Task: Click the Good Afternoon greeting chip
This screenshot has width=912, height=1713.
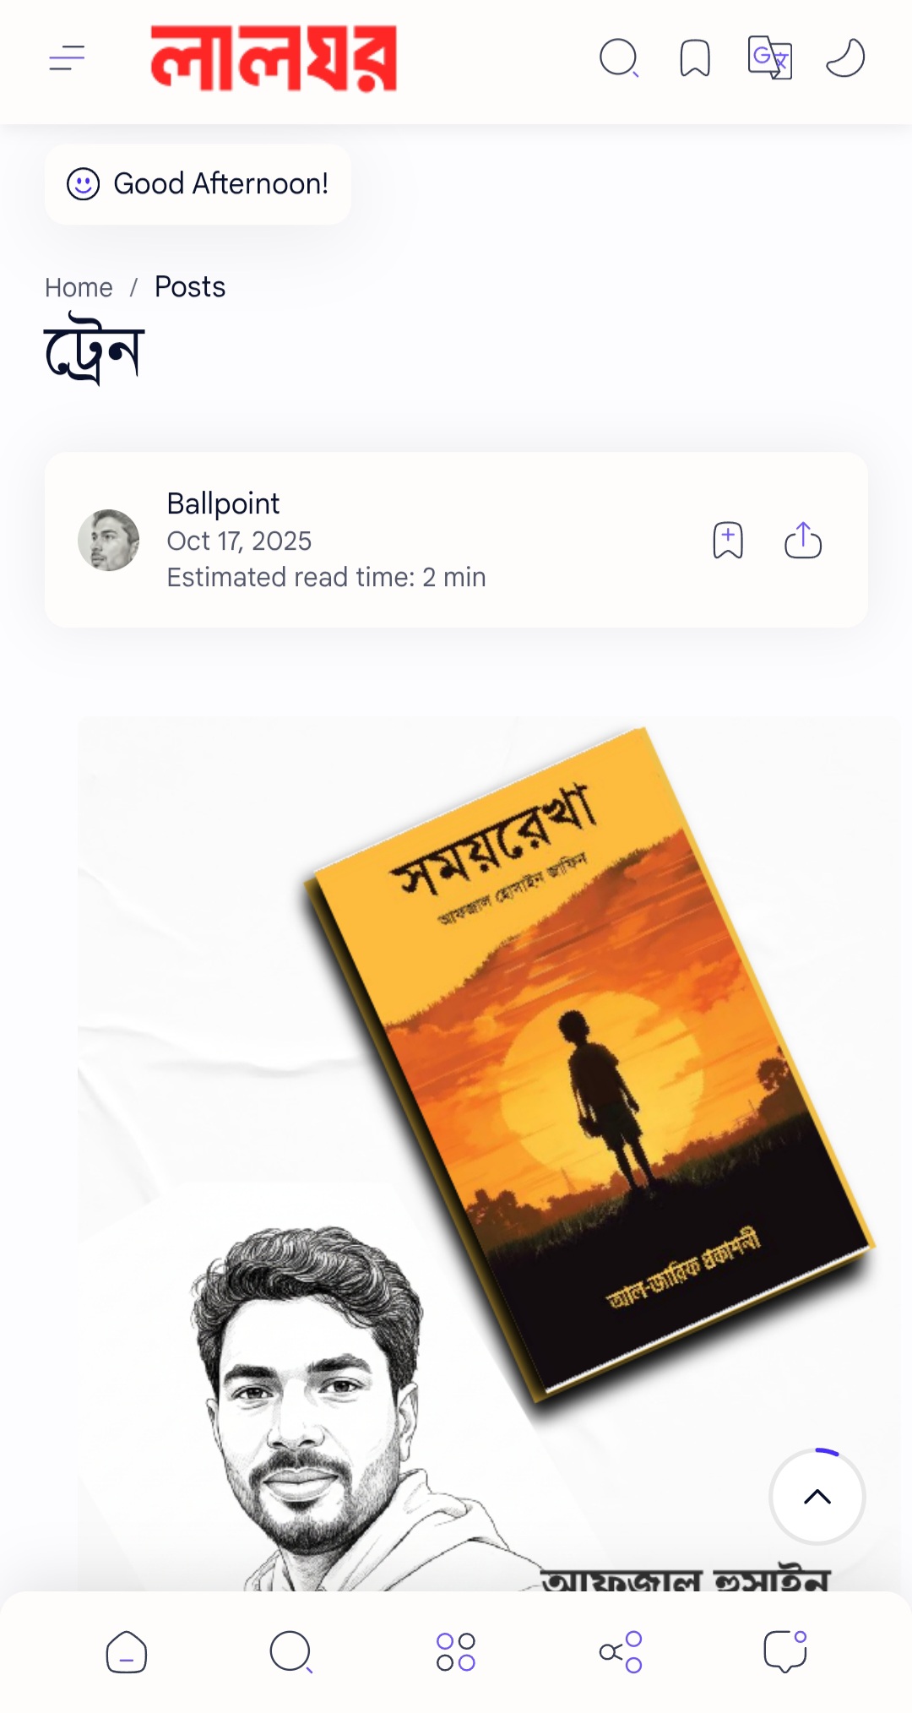Action: pyautogui.click(x=198, y=184)
